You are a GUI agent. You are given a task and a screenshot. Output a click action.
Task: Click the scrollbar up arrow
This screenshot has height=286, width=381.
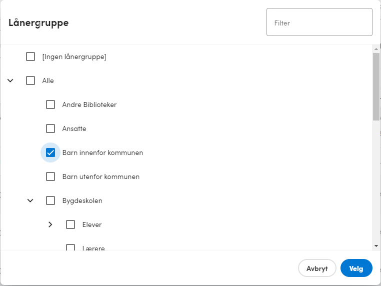(376, 49)
